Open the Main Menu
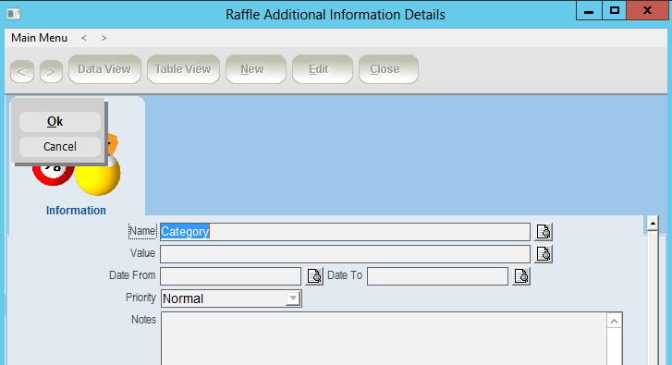This screenshot has height=365, width=672. click(x=39, y=38)
